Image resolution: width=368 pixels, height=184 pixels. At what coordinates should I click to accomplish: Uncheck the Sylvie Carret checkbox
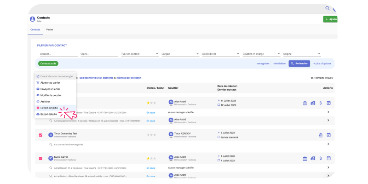pyautogui.click(x=40, y=158)
